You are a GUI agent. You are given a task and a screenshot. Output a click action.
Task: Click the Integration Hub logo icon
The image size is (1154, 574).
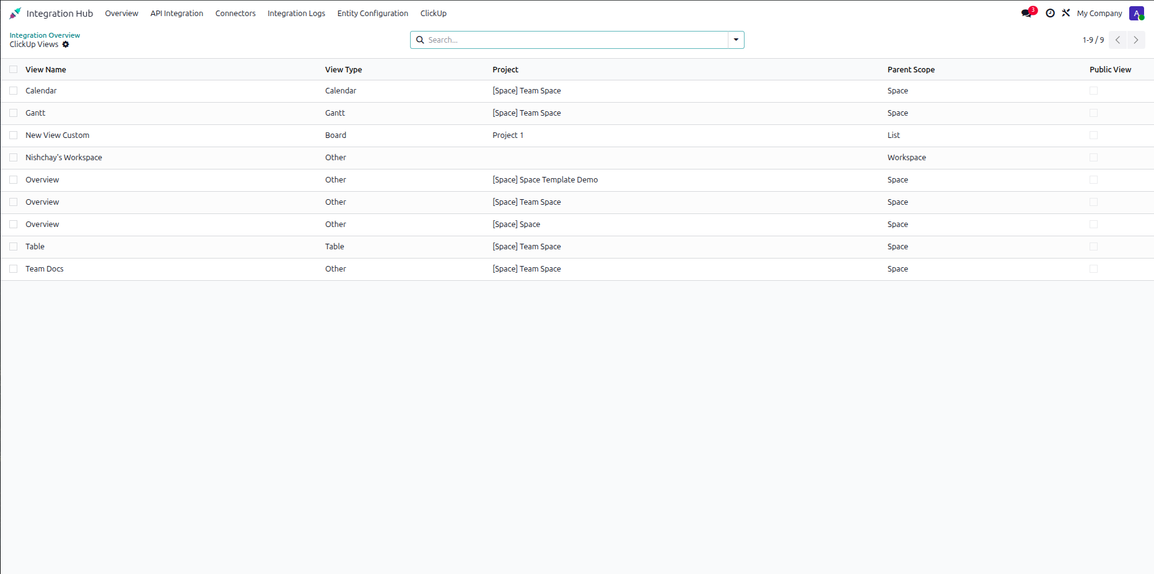click(x=15, y=13)
